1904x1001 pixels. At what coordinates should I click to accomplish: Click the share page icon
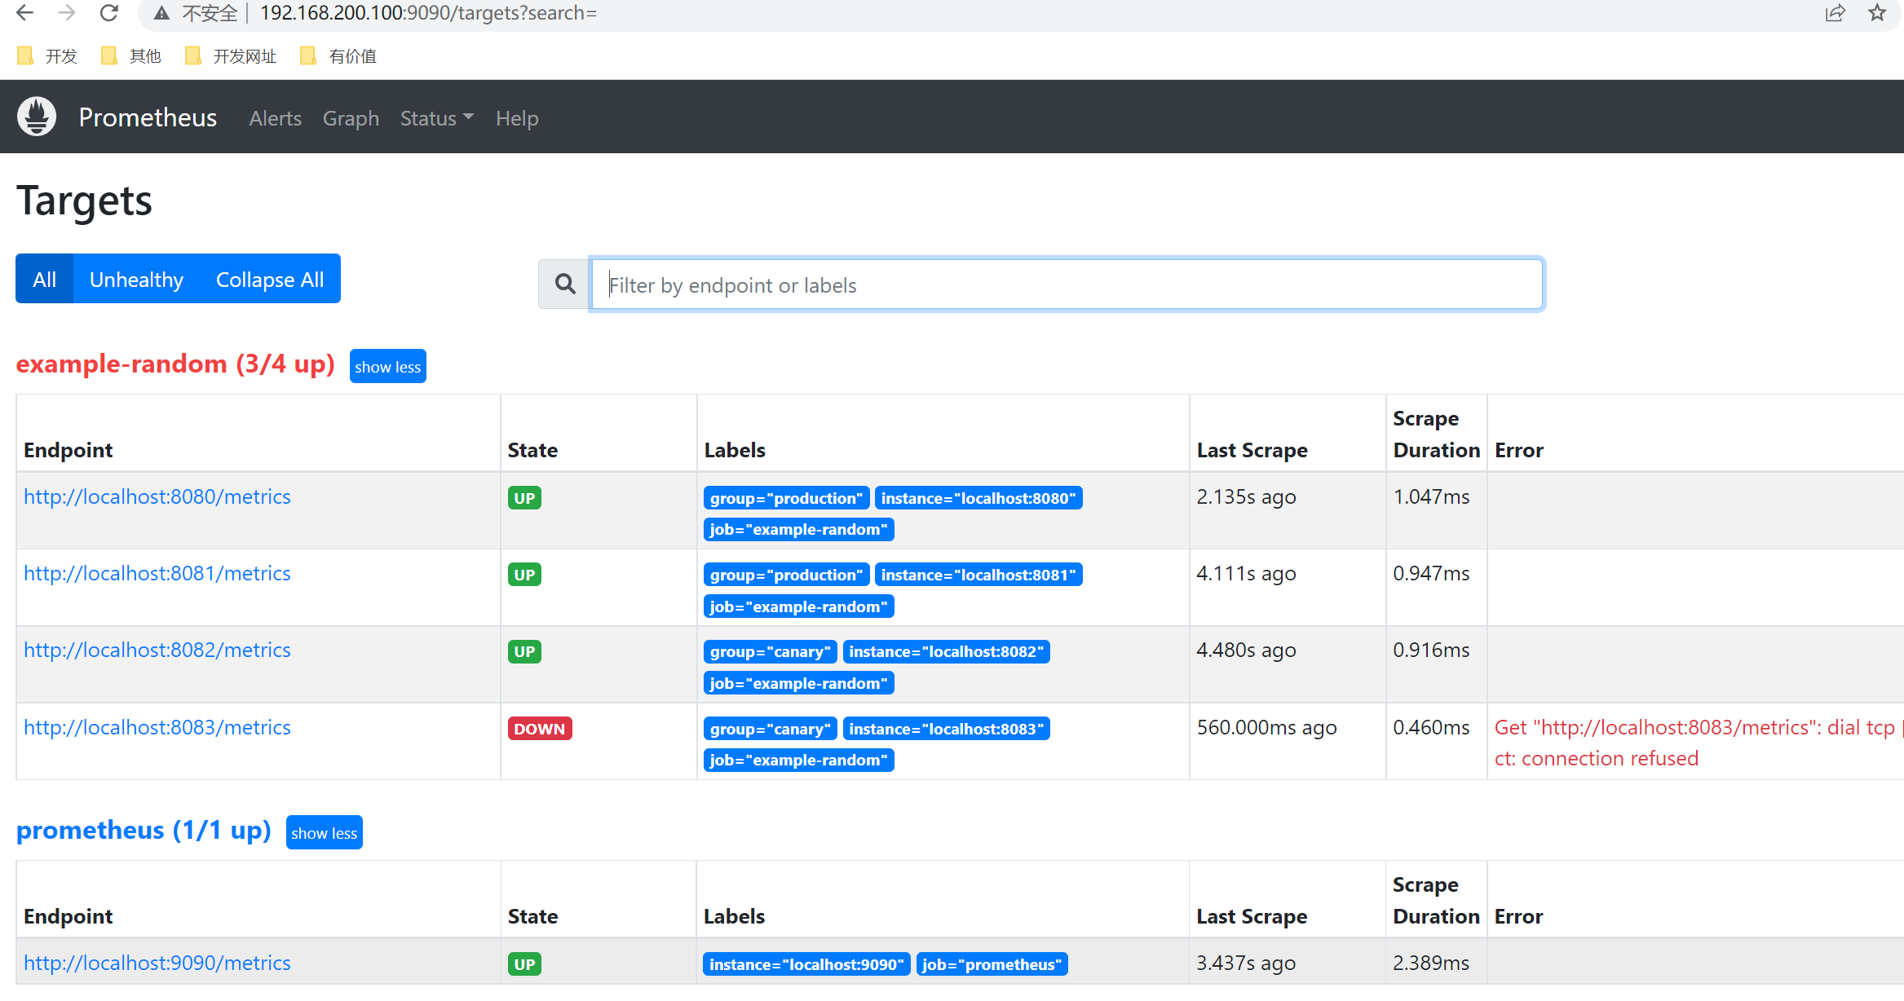tap(1836, 13)
